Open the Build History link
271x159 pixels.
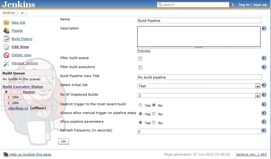coord(22,39)
